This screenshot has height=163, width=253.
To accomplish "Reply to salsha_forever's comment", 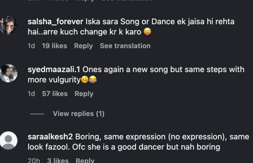I will click(83, 46).
